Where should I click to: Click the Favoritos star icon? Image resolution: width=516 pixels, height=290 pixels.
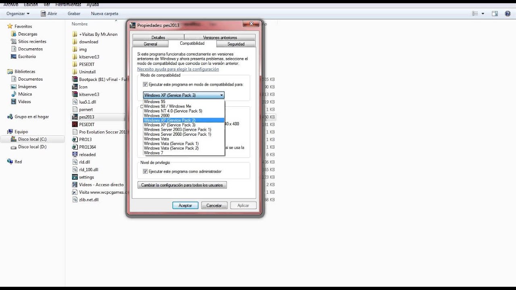[10, 26]
